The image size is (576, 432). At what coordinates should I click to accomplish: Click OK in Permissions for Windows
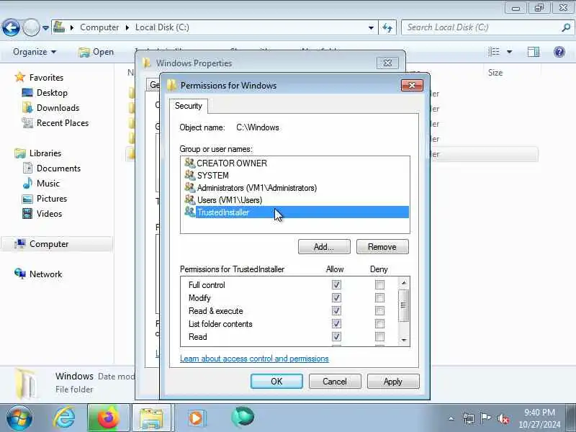276,382
